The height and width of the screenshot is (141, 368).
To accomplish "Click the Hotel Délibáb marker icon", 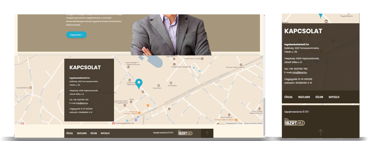I will [128, 67].
